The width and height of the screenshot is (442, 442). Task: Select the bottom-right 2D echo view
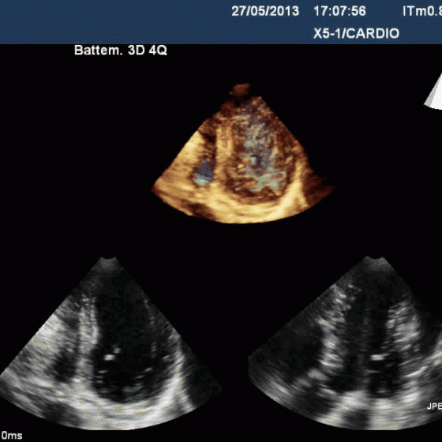click(346, 343)
